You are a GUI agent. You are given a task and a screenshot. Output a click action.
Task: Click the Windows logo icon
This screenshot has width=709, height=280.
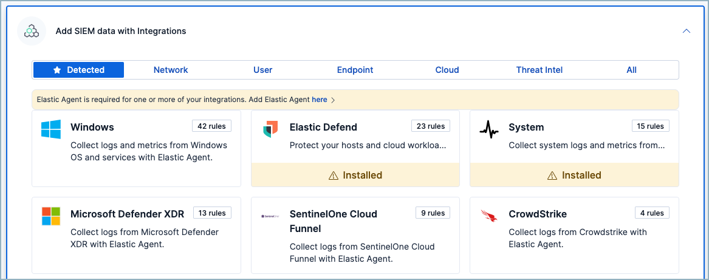(x=51, y=129)
